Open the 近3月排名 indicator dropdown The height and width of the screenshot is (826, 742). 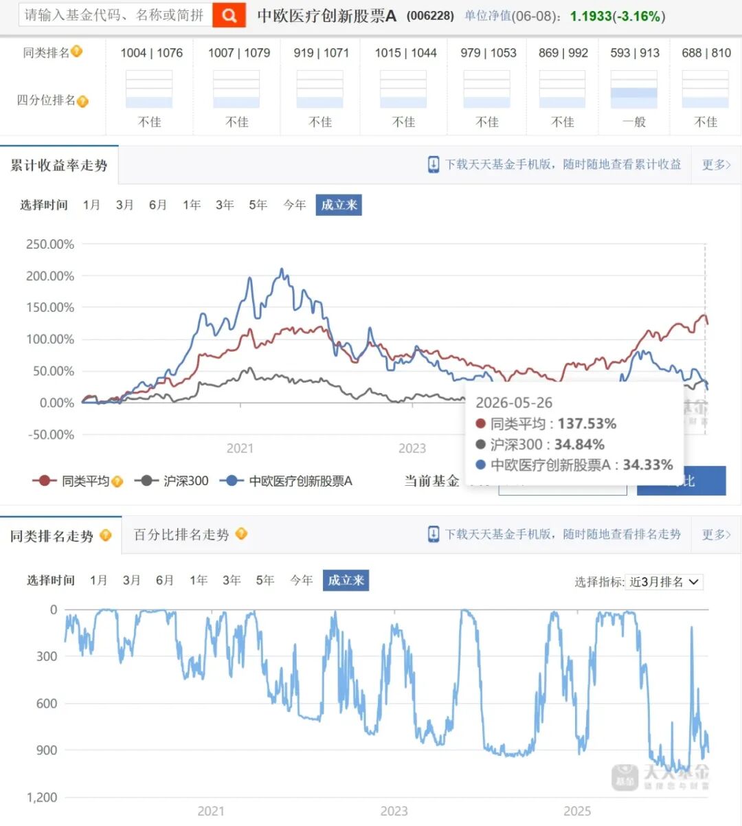click(x=664, y=582)
